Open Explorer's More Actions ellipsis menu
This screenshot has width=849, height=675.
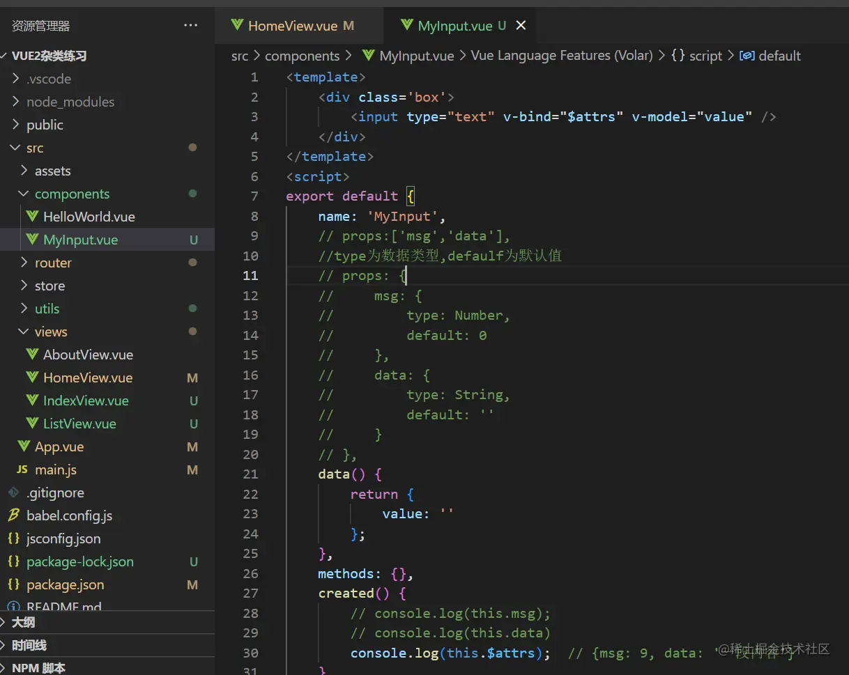[x=191, y=25]
